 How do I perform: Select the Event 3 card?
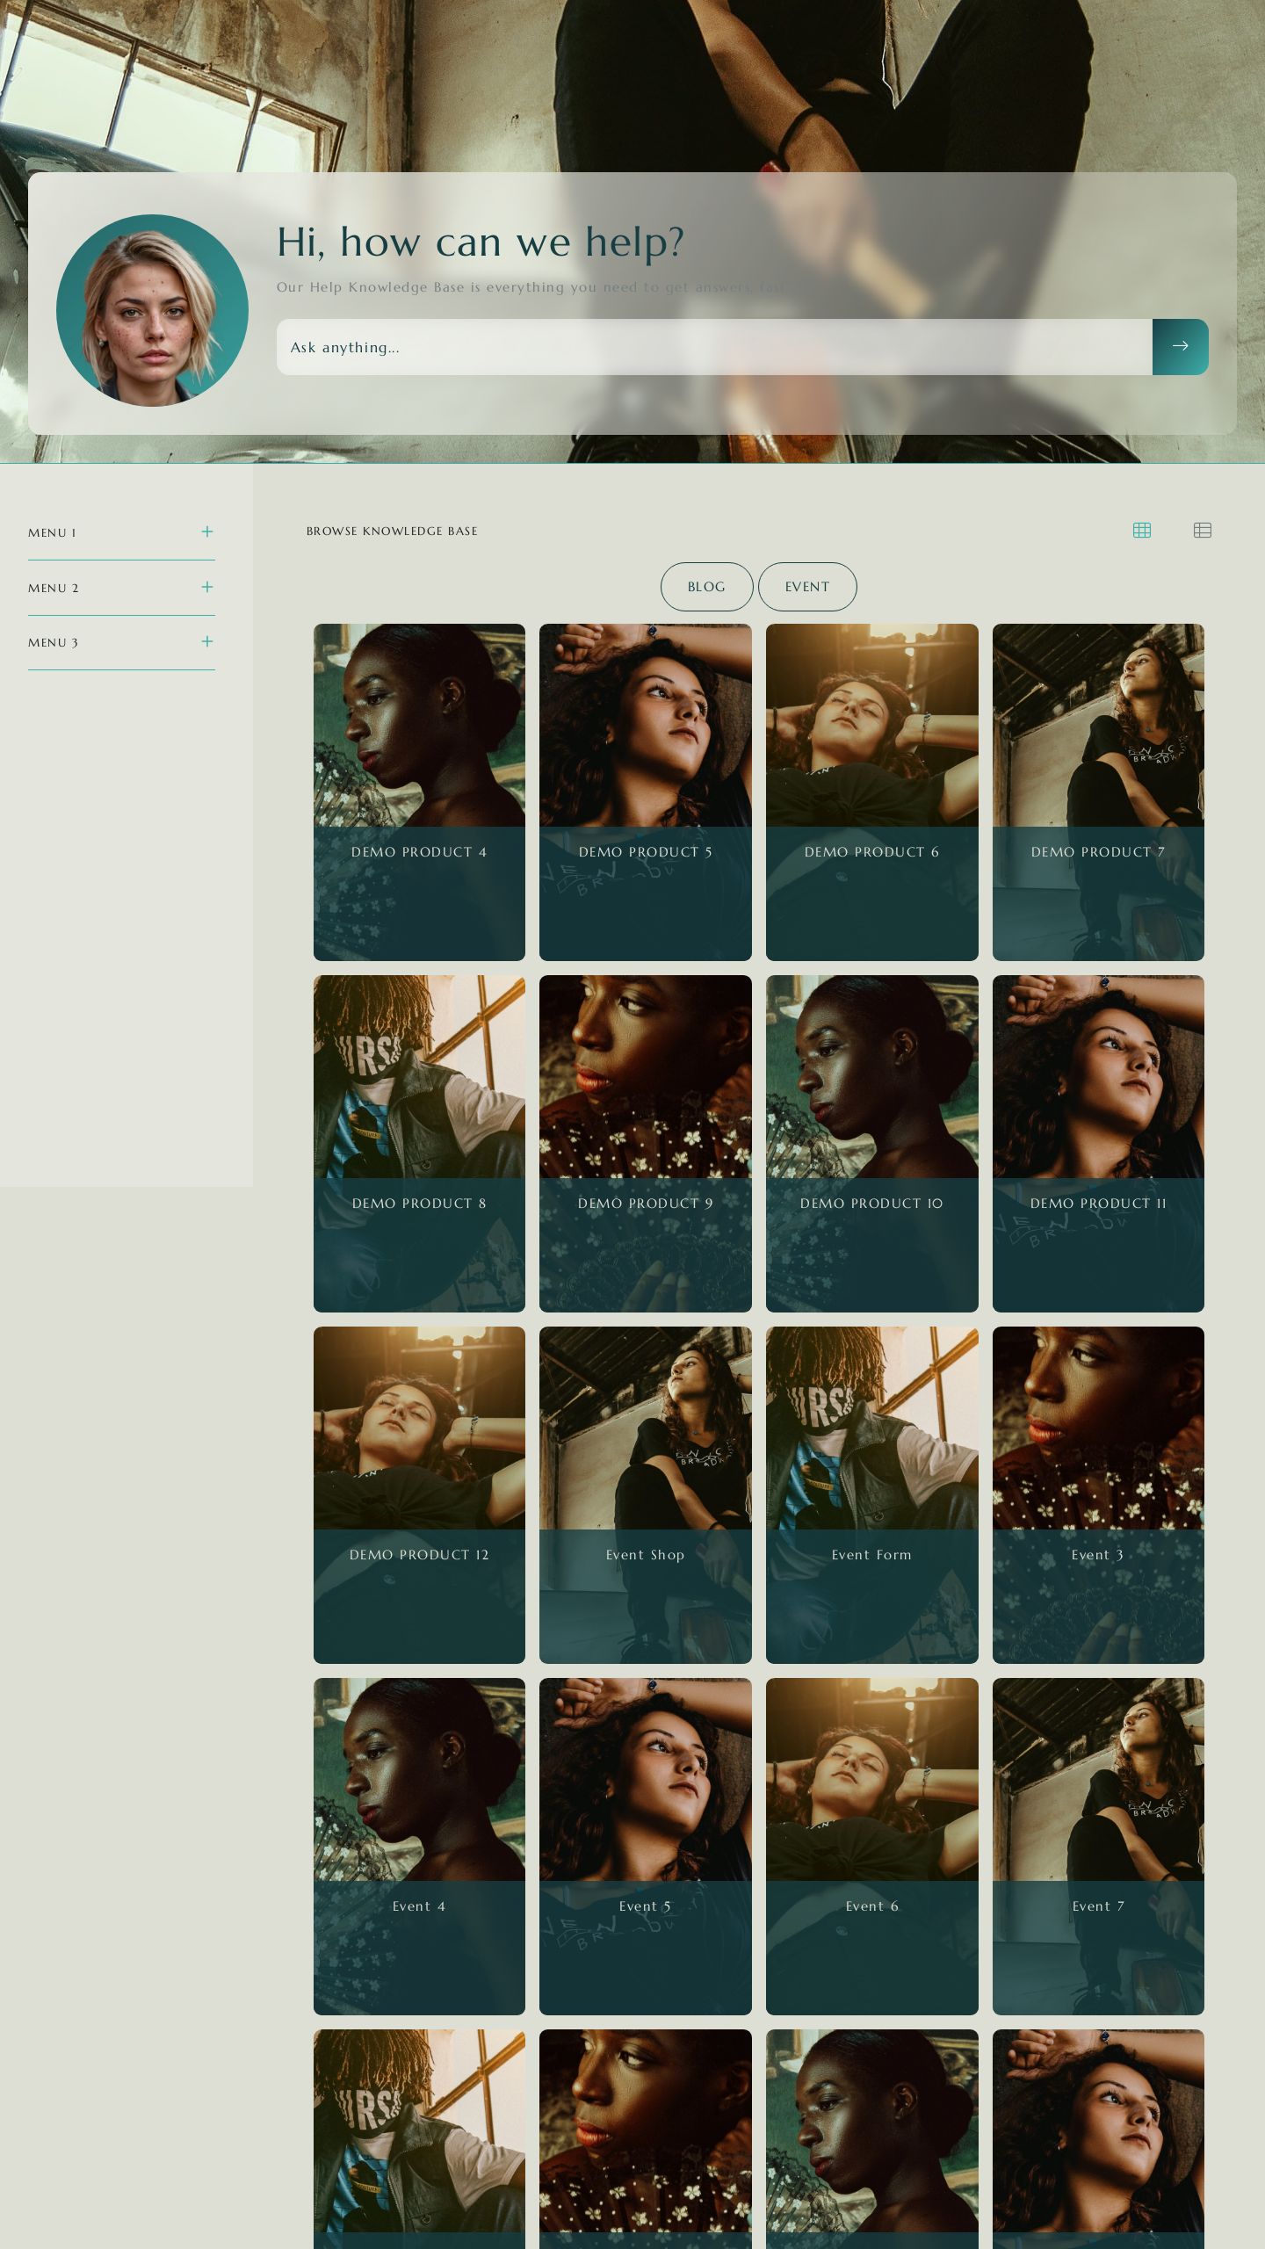pos(1097,1493)
